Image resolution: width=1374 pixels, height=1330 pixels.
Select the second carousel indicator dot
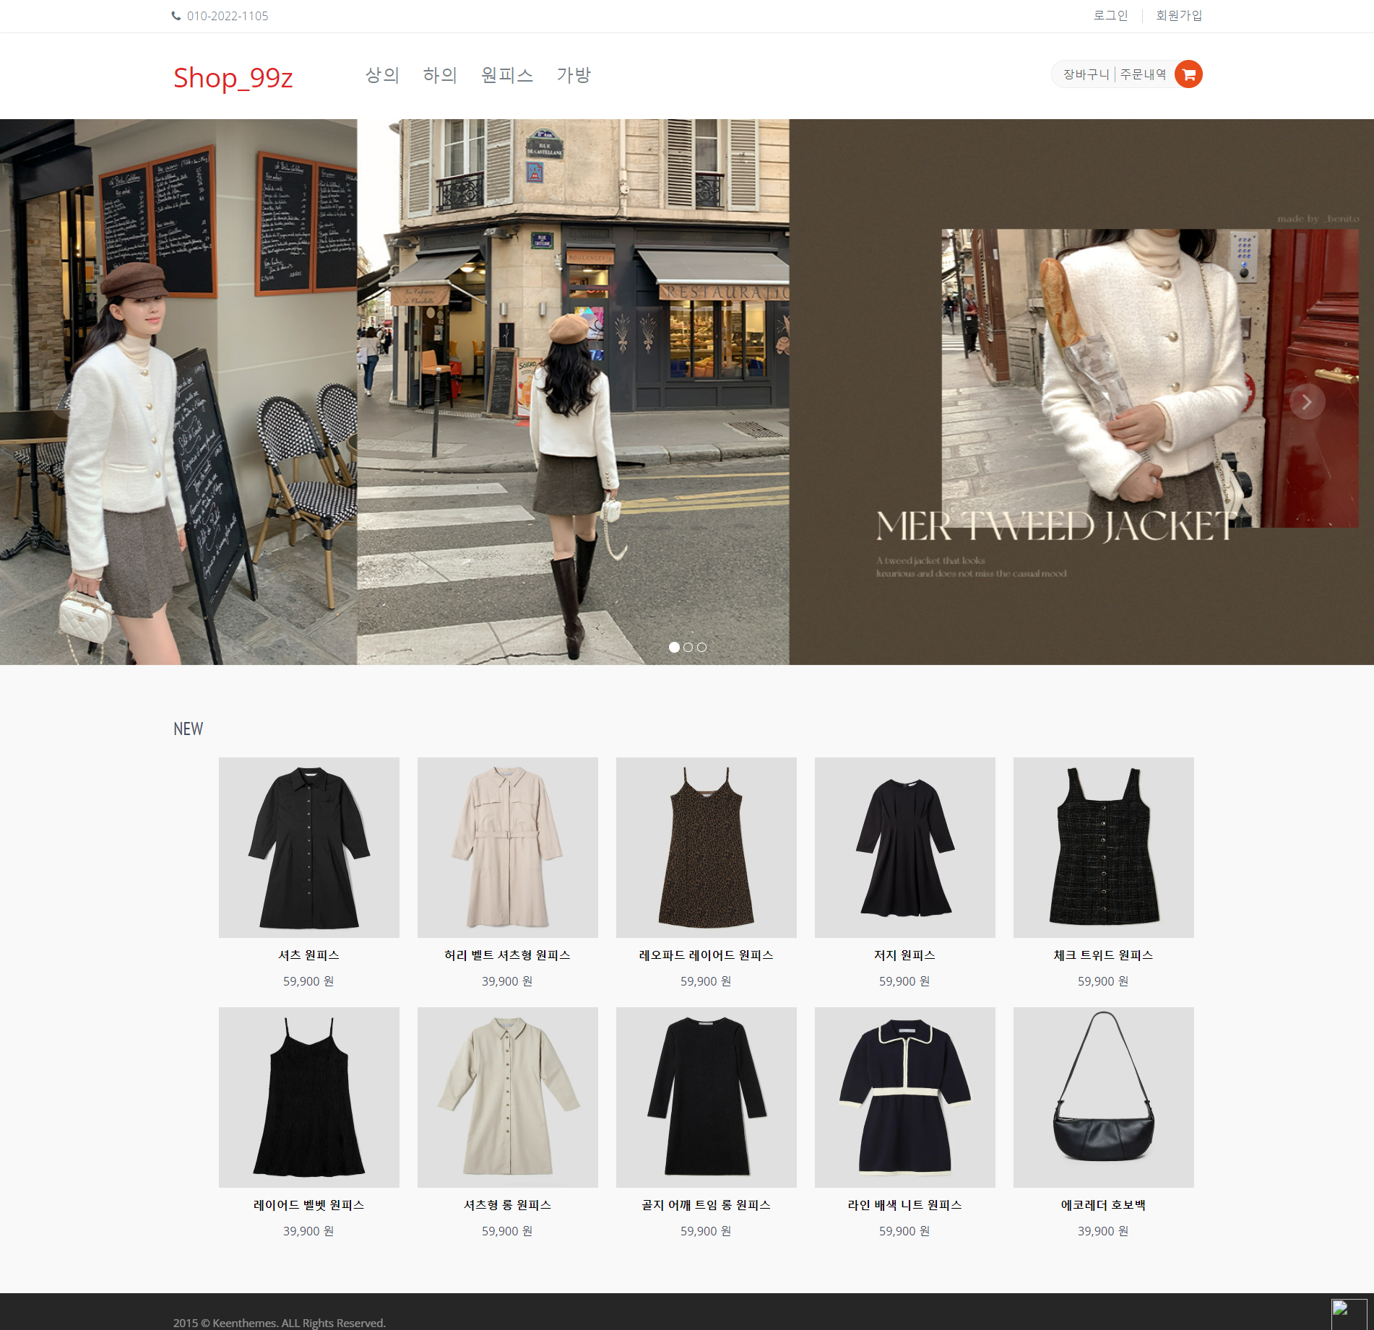[688, 647]
